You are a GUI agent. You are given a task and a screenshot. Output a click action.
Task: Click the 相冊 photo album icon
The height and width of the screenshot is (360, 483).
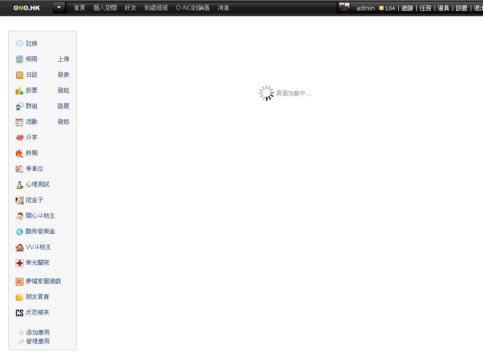[20, 59]
